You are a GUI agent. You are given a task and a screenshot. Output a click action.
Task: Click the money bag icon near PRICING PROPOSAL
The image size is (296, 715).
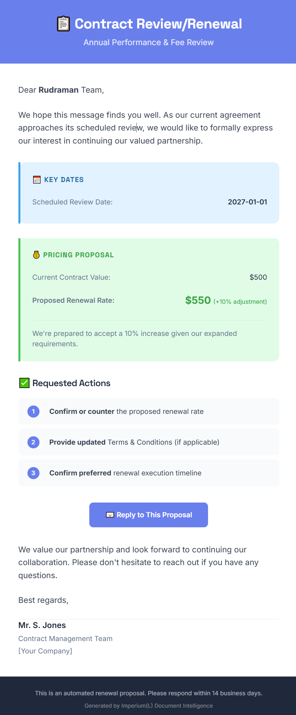pyautogui.click(x=36, y=255)
